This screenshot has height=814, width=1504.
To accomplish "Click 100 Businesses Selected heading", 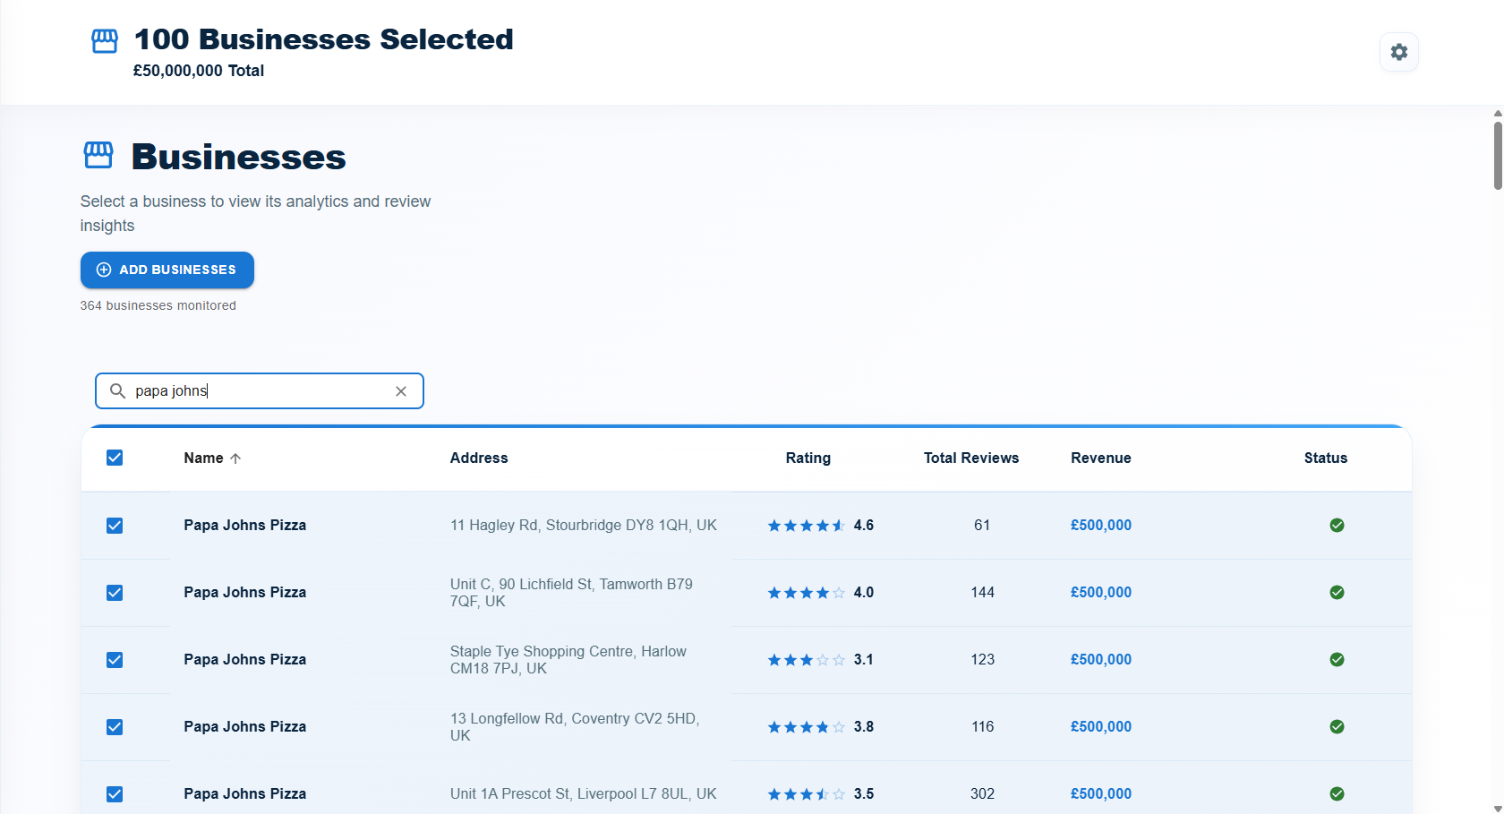I will (324, 39).
